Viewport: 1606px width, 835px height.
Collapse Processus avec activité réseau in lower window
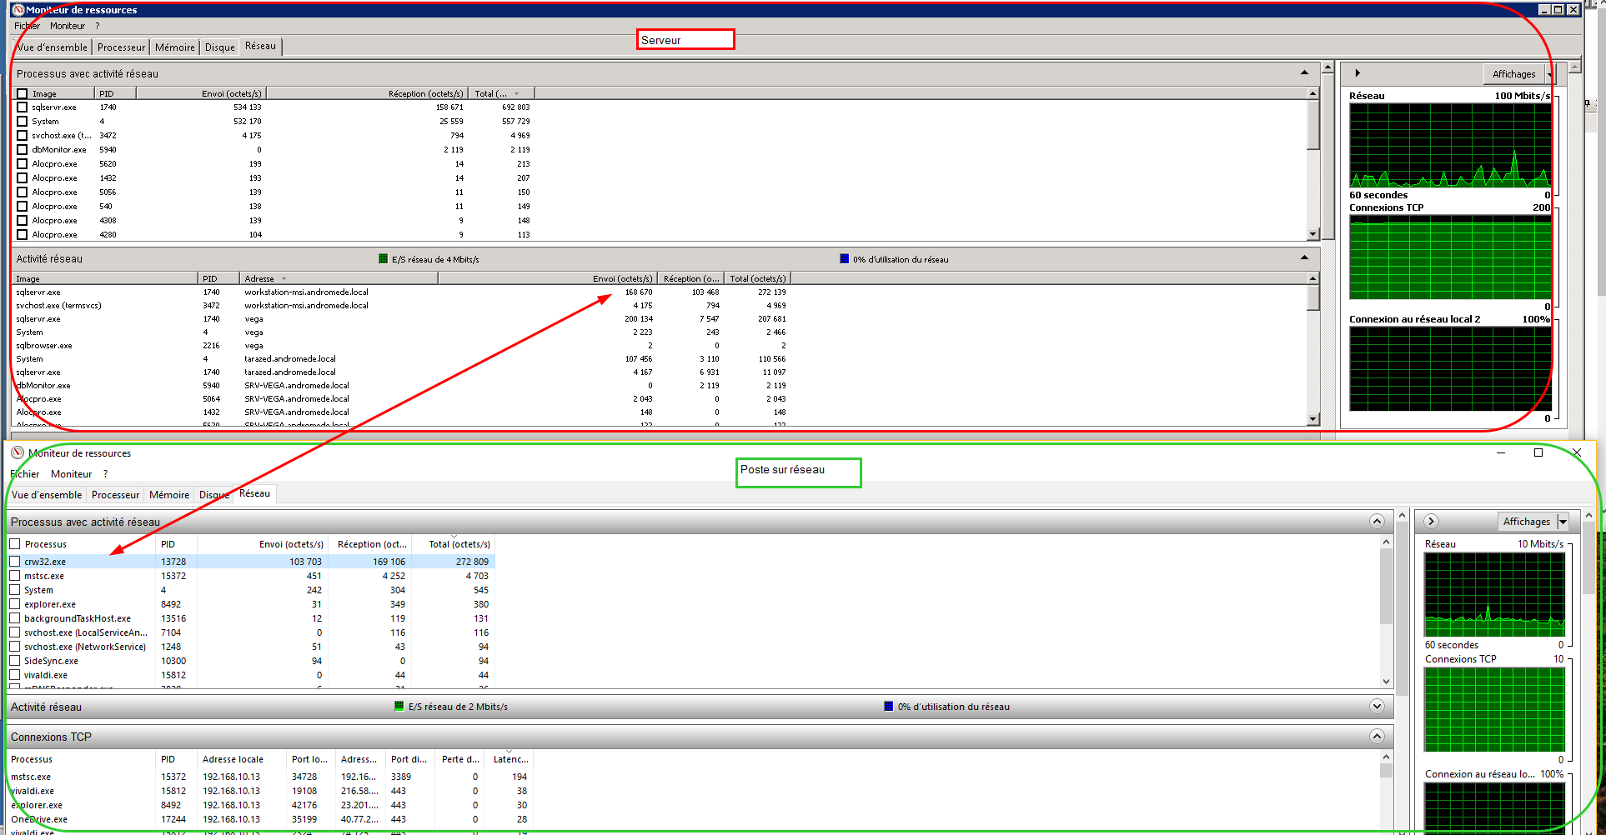click(1377, 522)
